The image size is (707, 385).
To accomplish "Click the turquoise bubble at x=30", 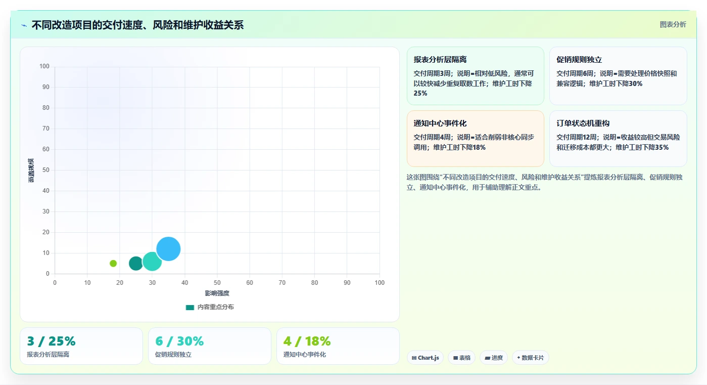I will (x=152, y=261).
